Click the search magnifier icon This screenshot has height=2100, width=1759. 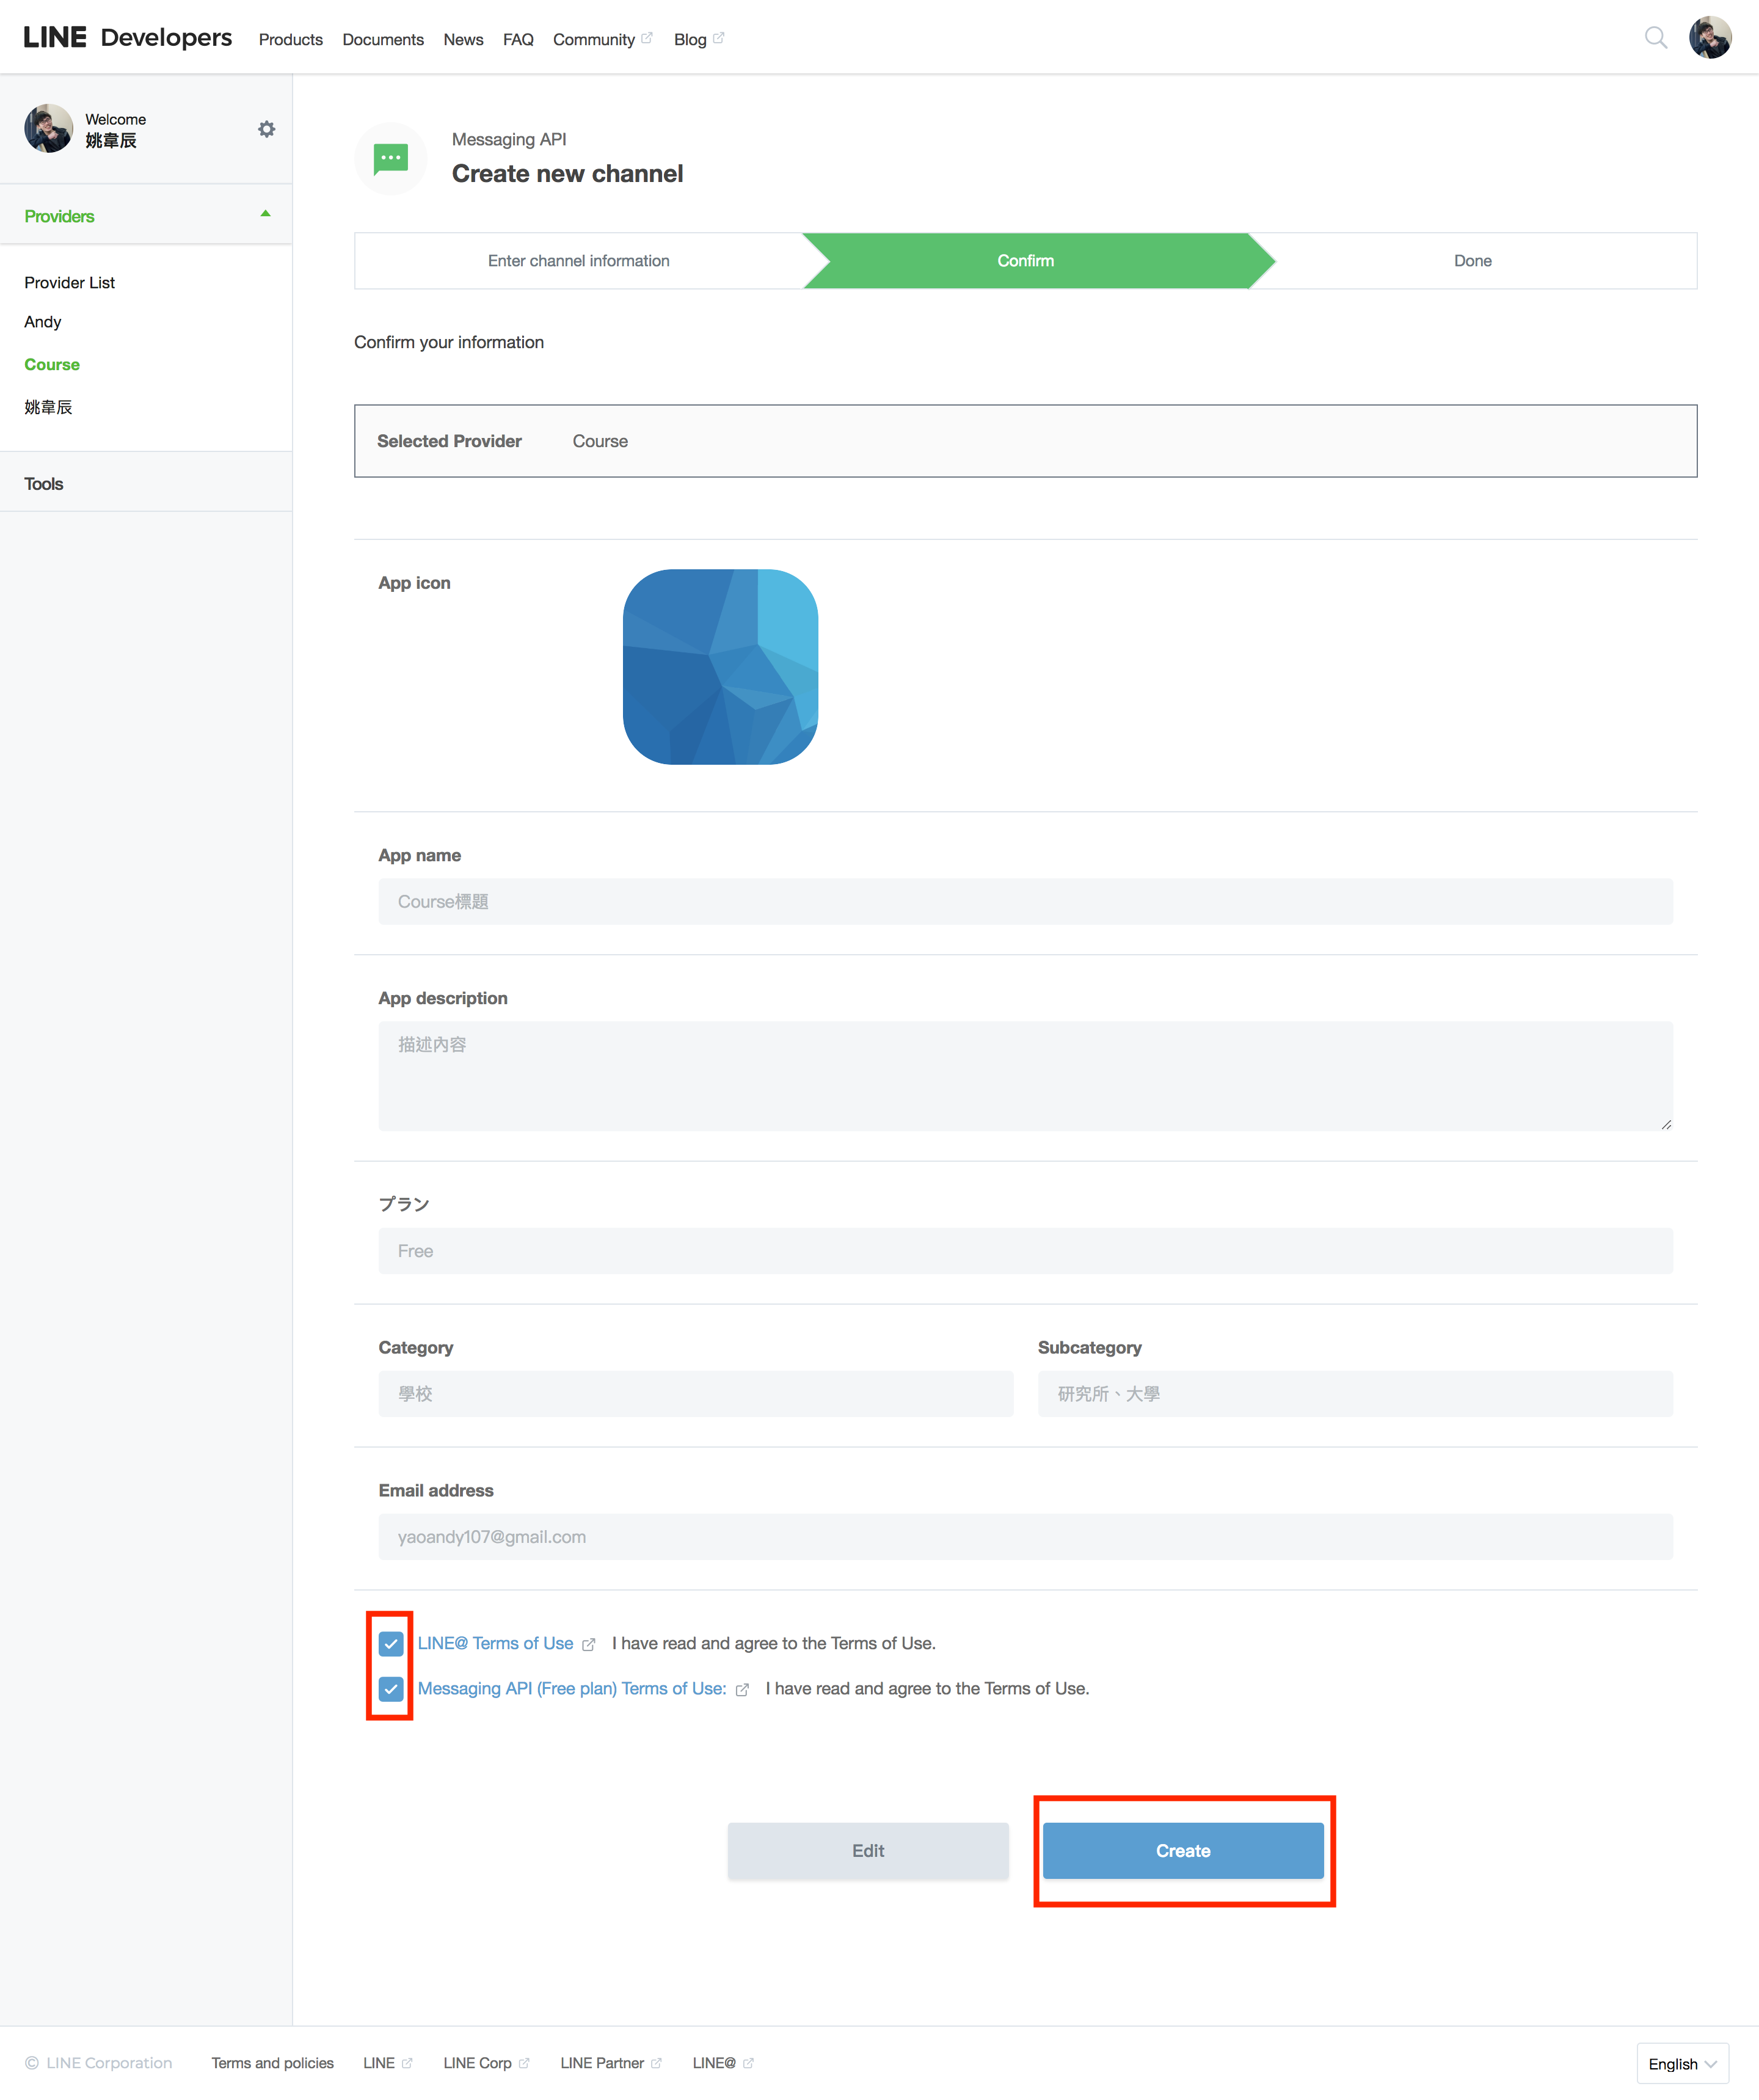pos(1655,38)
